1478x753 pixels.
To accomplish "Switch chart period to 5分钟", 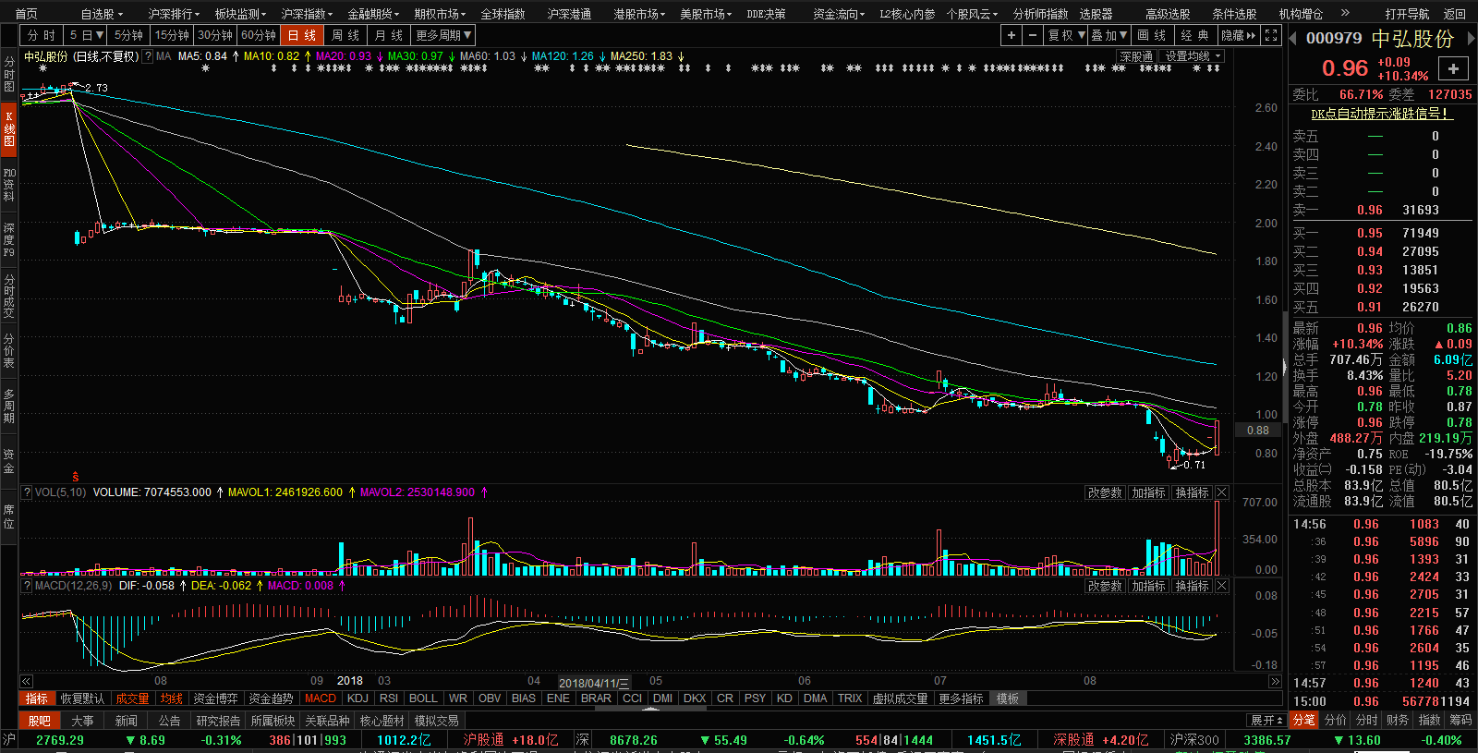I will (129, 35).
